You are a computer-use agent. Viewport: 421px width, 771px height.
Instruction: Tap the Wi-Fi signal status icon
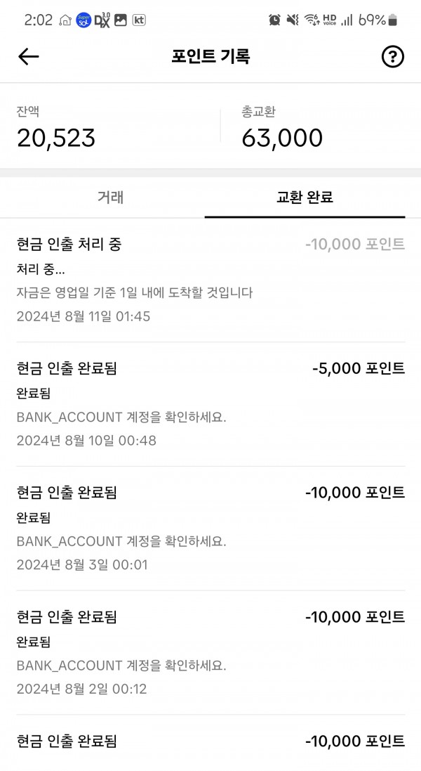[312, 20]
